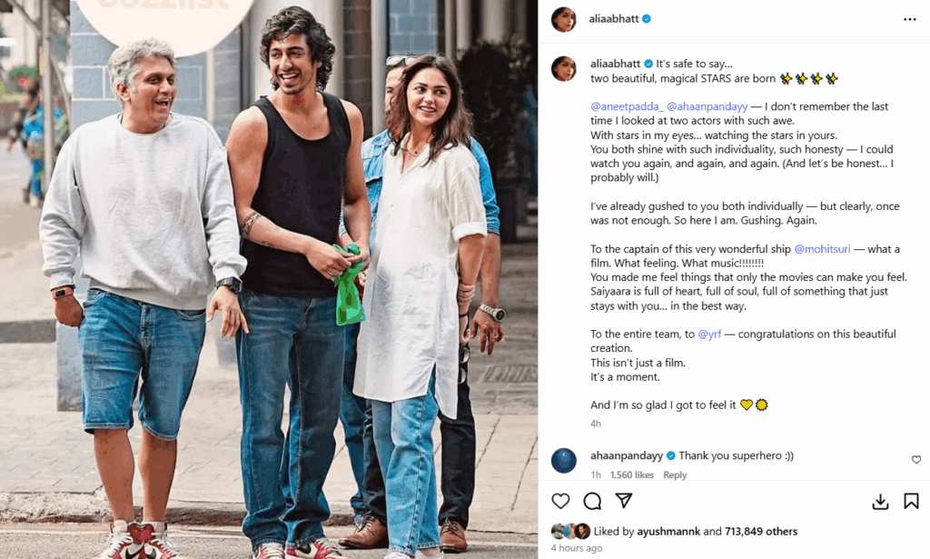View the 1,560 likes on the comment
Viewport: 930px width, 559px height.
(x=632, y=474)
